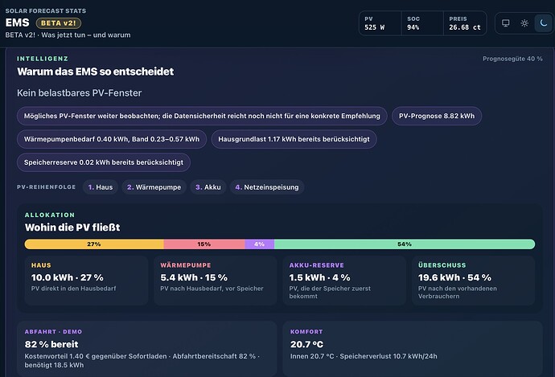Select the Hausgrundlast 1.17 kWh chip
This screenshot has height=377, width=555.
tap(294, 139)
